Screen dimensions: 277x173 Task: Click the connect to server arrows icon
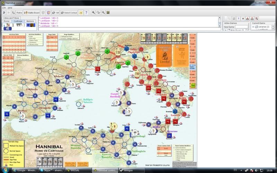[x=13, y=13]
